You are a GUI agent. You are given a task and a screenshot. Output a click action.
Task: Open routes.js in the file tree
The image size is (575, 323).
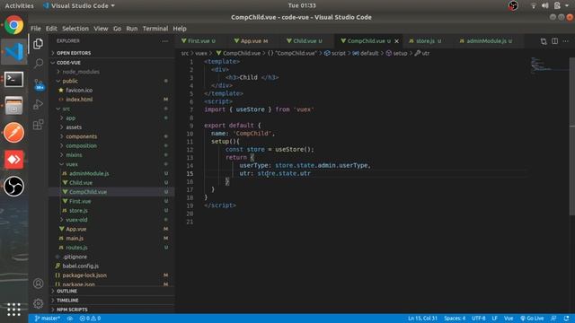[111, 248]
